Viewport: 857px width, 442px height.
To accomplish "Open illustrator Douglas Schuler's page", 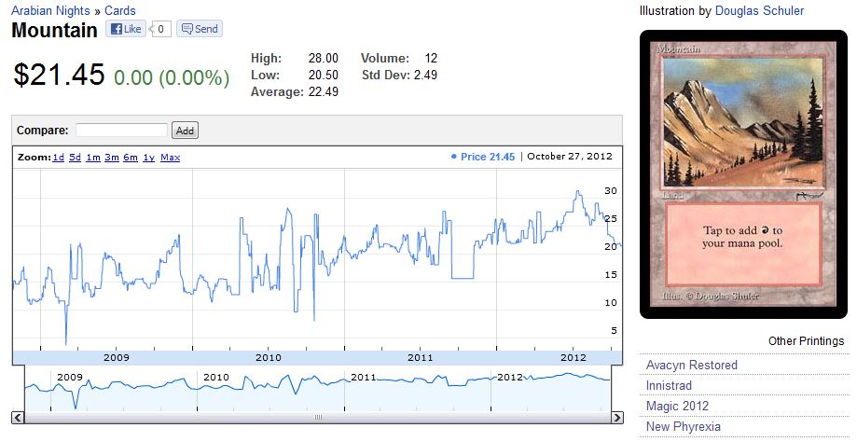I will [759, 11].
